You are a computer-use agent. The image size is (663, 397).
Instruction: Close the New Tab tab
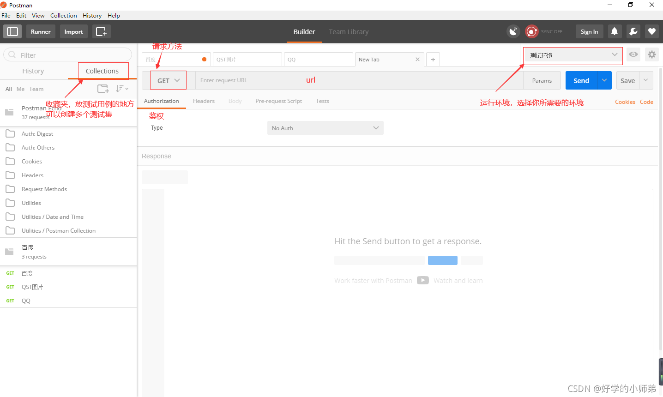coord(417,60)
